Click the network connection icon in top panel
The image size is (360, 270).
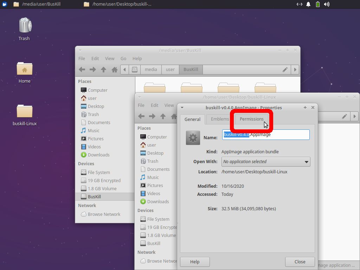pyautogui.click(x=300, y=4)
